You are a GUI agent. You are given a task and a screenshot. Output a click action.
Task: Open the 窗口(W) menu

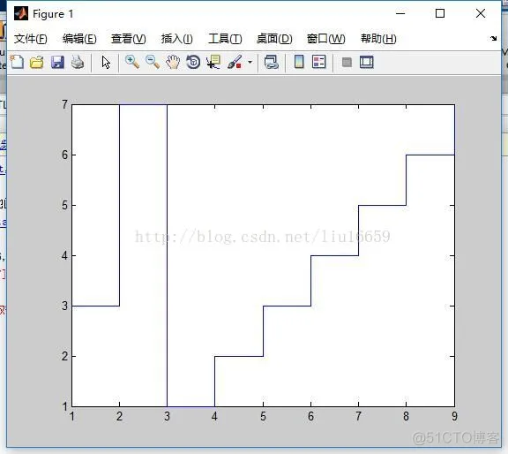click(x=326, y=39)
